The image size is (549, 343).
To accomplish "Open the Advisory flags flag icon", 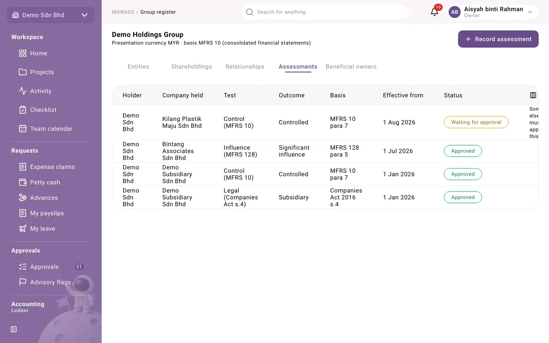I will (x=23, y=282).
